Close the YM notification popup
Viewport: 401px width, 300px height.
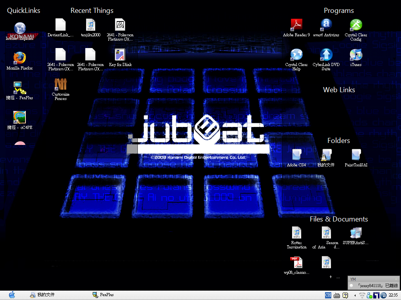click(396, 279)
